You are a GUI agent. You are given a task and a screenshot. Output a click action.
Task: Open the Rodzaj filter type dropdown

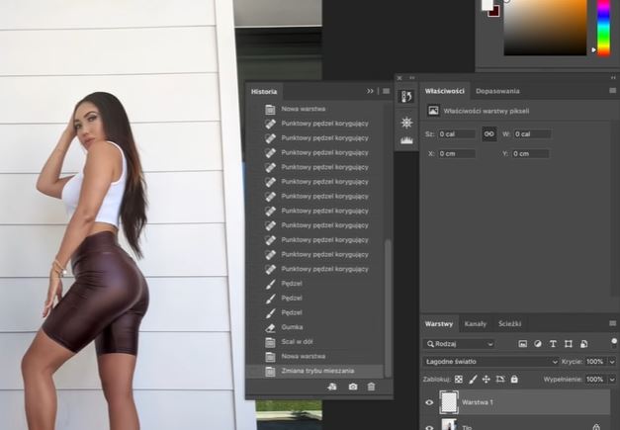(x=459, y=344)
